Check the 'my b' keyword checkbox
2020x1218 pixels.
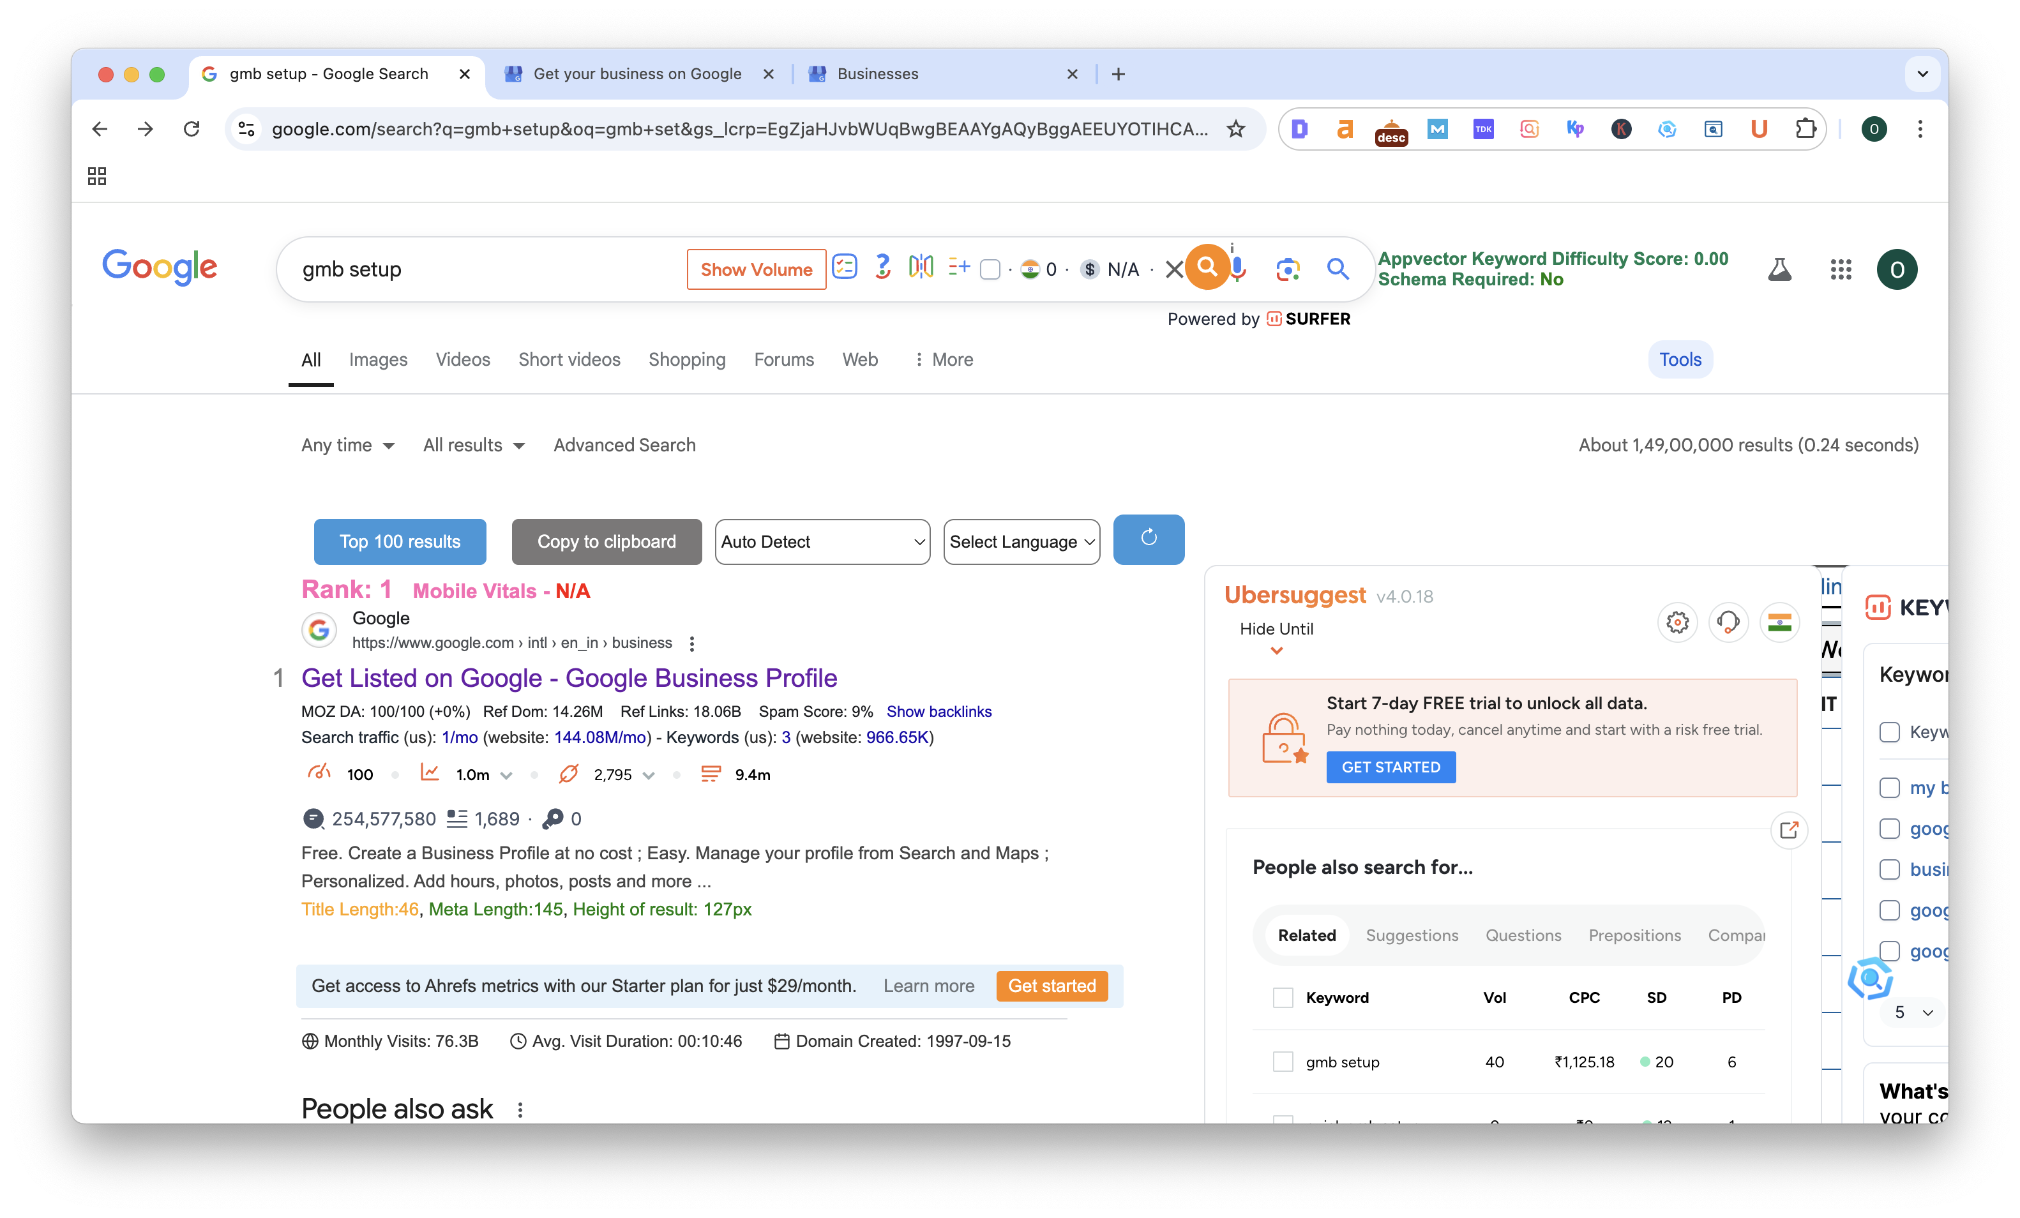coord(1889,788)
